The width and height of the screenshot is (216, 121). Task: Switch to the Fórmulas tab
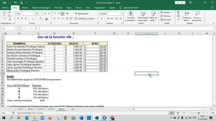click(x=58, y=8)
